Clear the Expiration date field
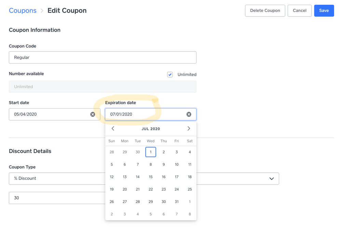The height and width of the screenshot is (243, 341). (x=189, y=114)
